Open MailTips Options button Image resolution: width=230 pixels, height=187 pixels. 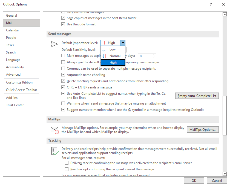(203, 130)
